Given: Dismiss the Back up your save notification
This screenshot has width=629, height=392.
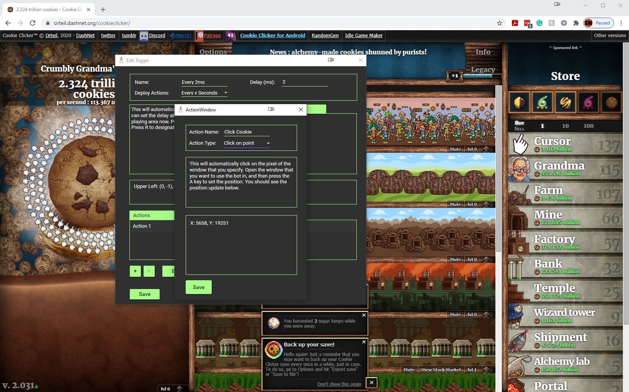Looking at the screenshot, I should (364, 342).
